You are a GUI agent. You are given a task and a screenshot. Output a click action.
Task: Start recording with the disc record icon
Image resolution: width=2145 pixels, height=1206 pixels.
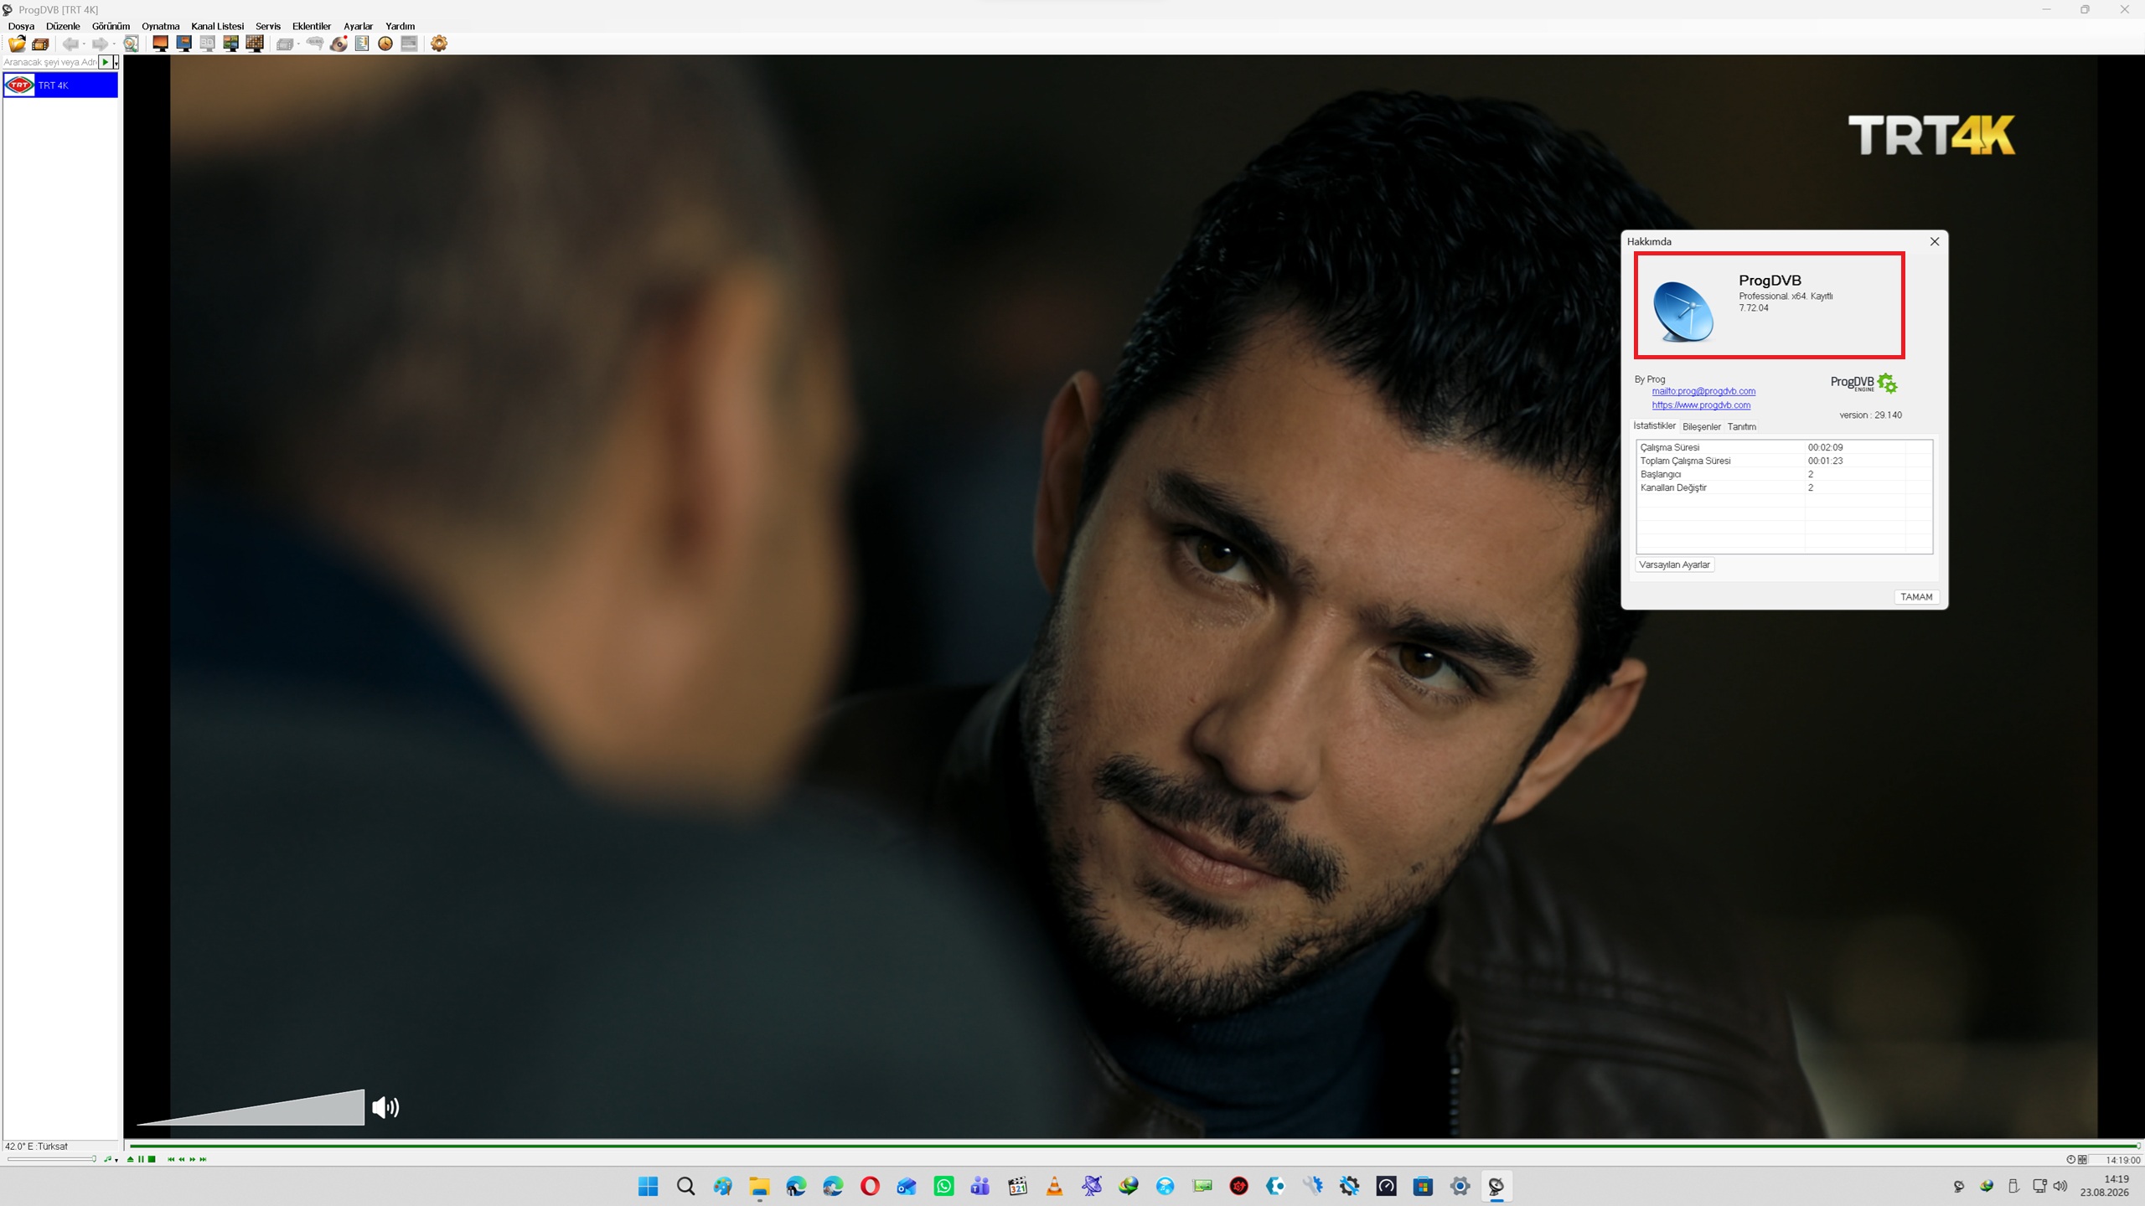coord(339,44)
